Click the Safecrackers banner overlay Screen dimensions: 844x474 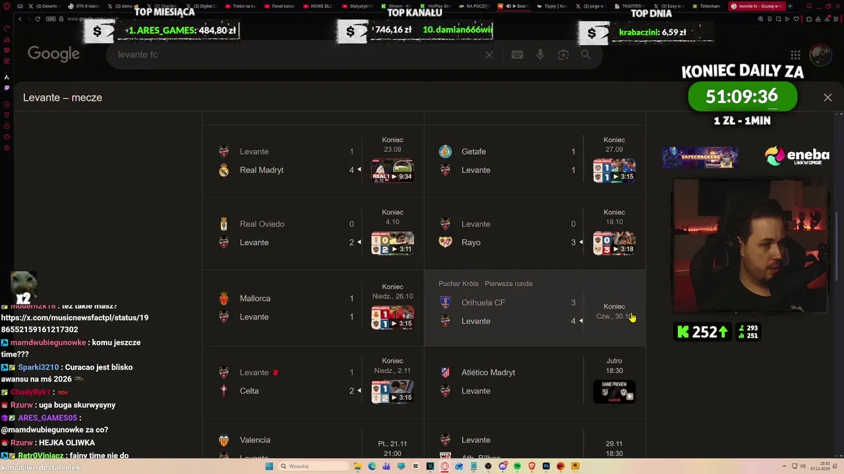pos(700,157)
